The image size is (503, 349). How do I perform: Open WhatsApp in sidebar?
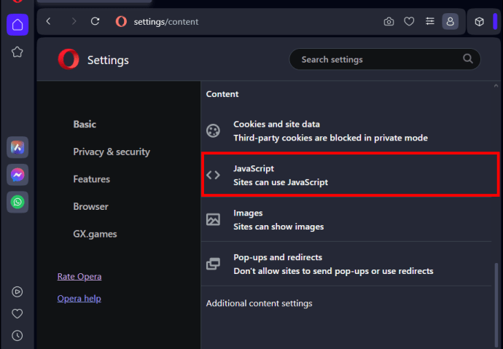(x=17, y=202)
